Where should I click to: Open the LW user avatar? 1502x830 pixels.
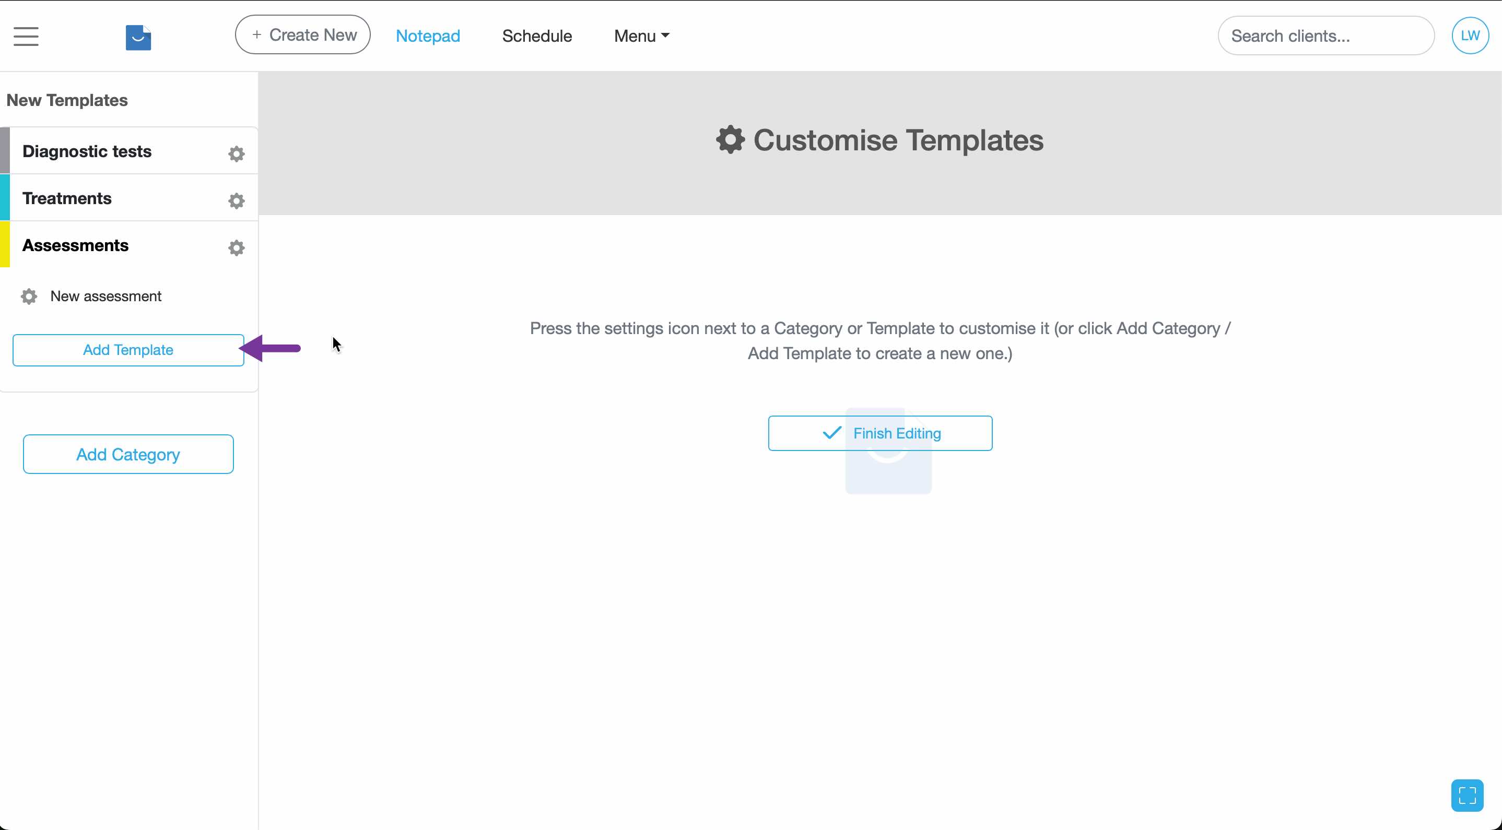[x=1470, y=35]
